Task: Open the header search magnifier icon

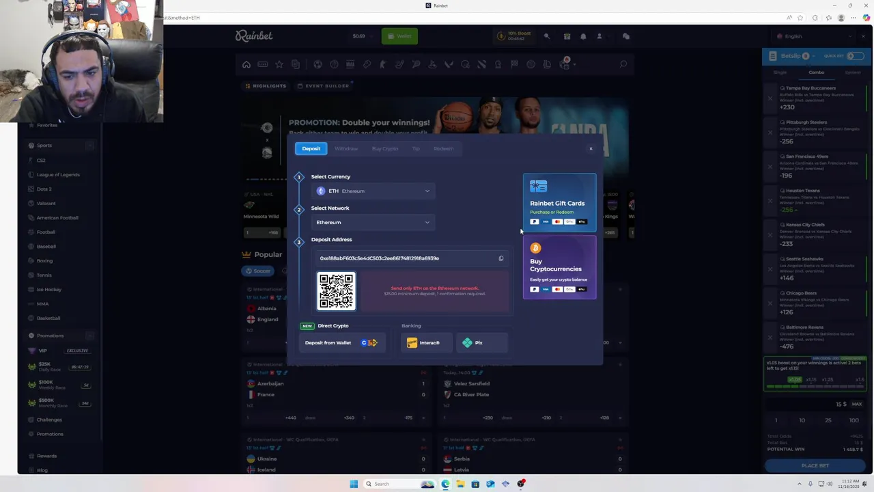Action: click(x=546, y=36)
